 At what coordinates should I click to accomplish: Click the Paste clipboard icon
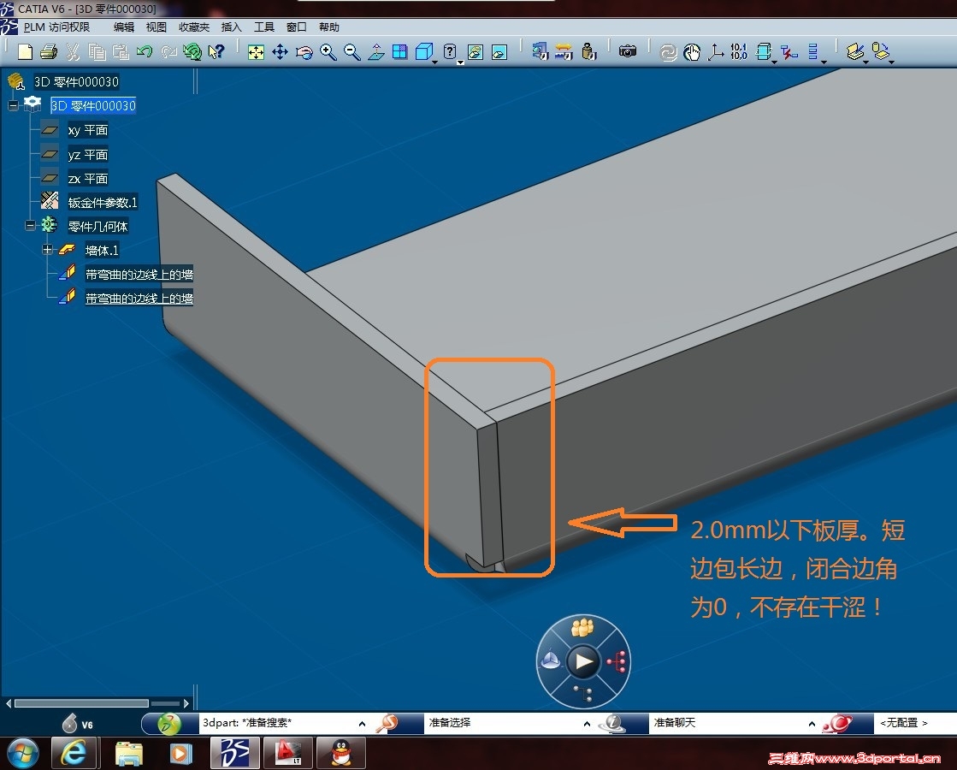pyautogui.click(x=121, y=52)
